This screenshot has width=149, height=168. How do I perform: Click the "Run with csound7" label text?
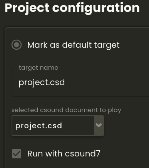tap(64, 154)
